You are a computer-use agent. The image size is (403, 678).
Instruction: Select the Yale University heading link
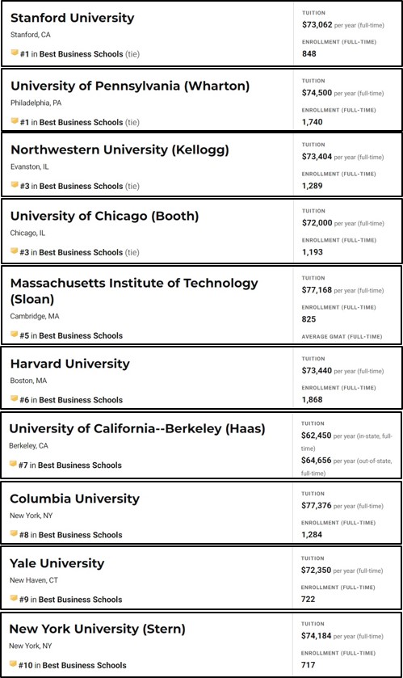[57, 563]
